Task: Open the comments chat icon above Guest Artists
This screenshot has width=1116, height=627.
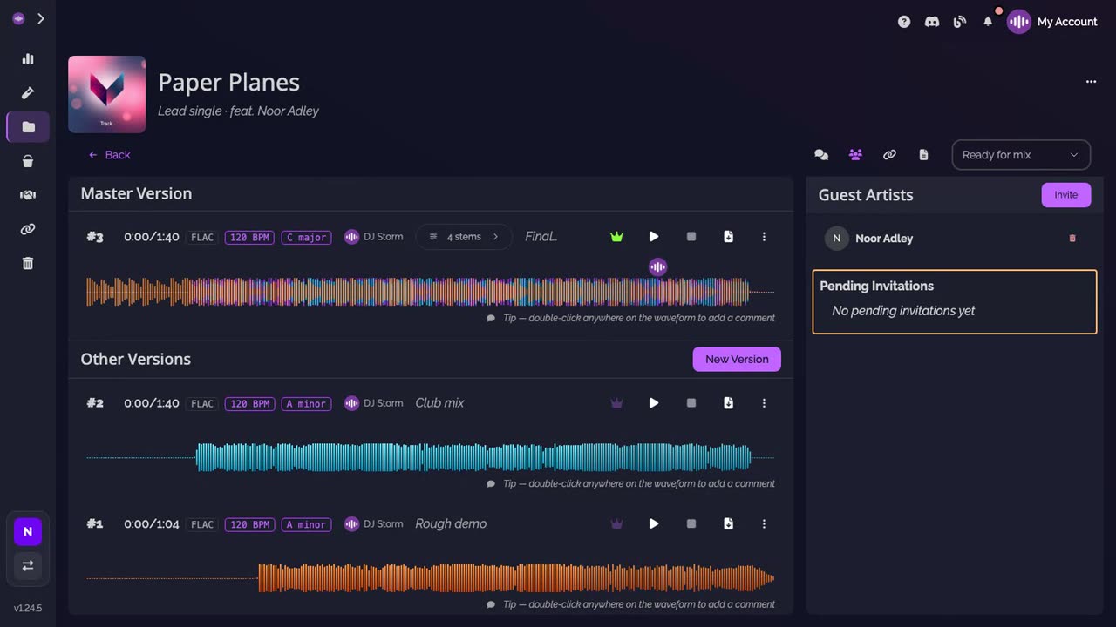Action: 821,155
